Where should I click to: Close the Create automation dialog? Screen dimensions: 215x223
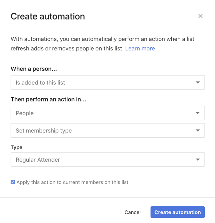pyautogui.click(x=200, y=16)
